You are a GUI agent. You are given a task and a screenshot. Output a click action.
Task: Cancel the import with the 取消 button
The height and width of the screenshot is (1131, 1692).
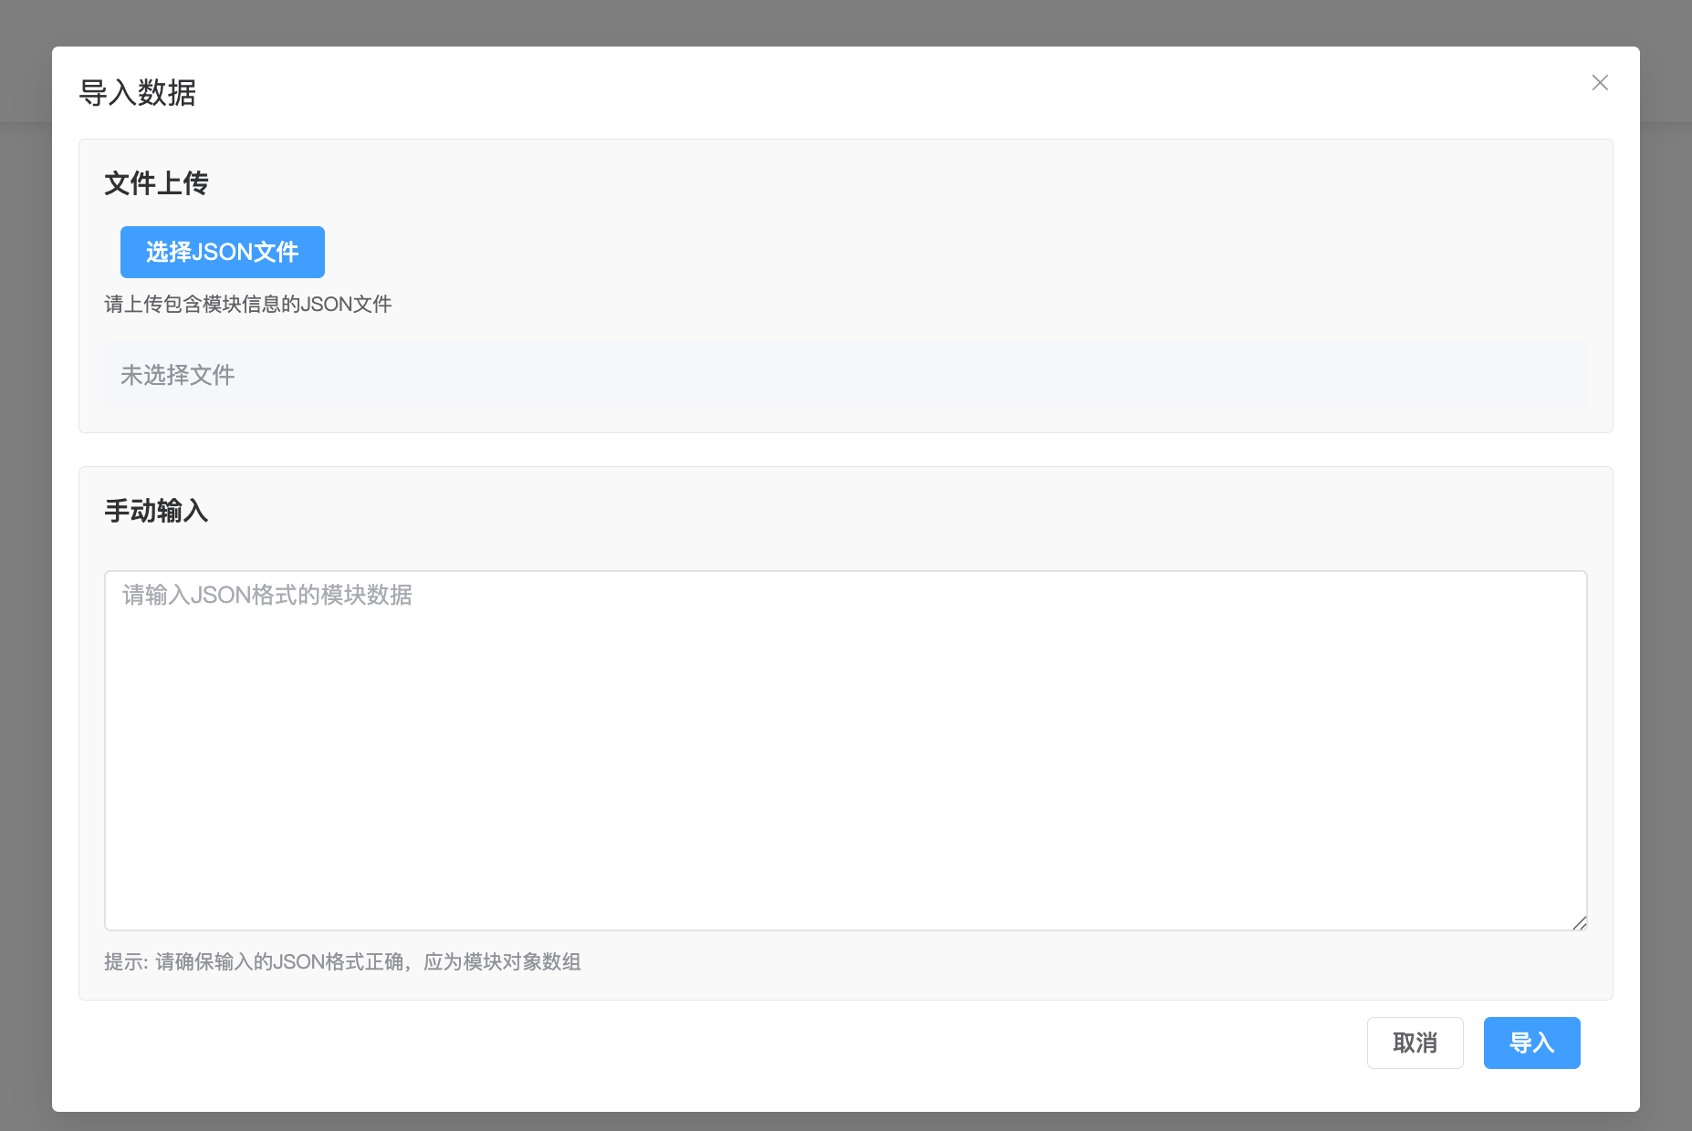point(1415,1043)
